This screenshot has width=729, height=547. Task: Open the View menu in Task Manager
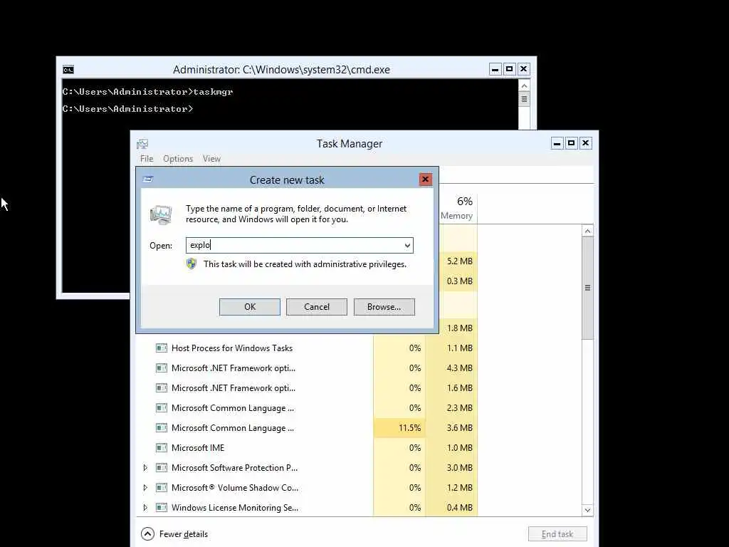(211, 159)
